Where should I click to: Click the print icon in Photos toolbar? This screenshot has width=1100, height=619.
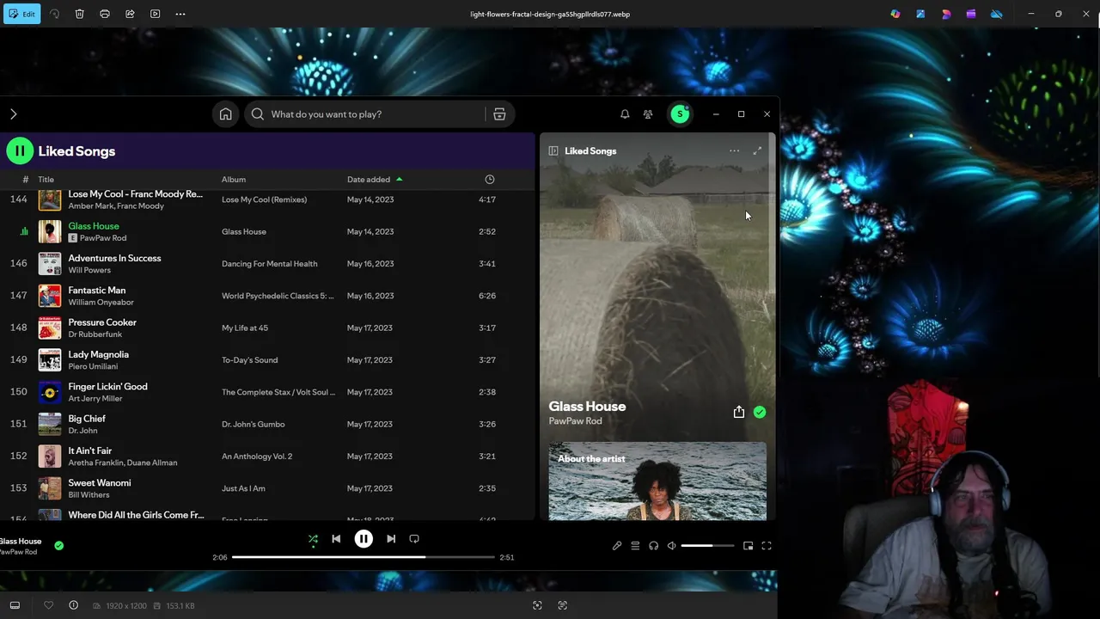coord(105,14)
